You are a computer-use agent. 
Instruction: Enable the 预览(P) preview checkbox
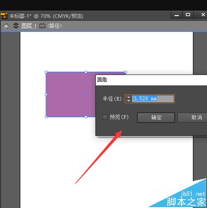(105, 117)
